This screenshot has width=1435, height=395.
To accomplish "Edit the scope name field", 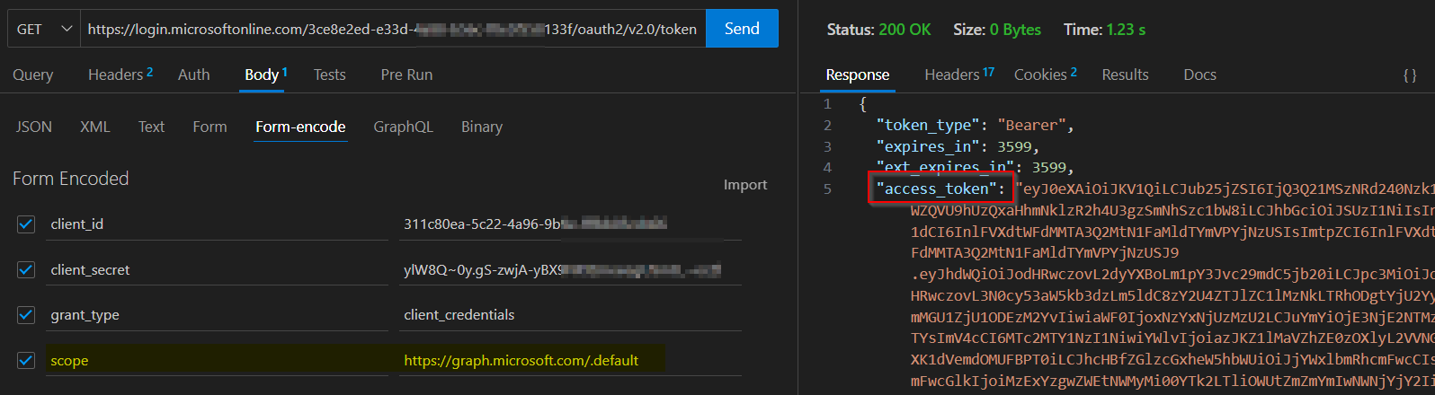I will [217, 360].
